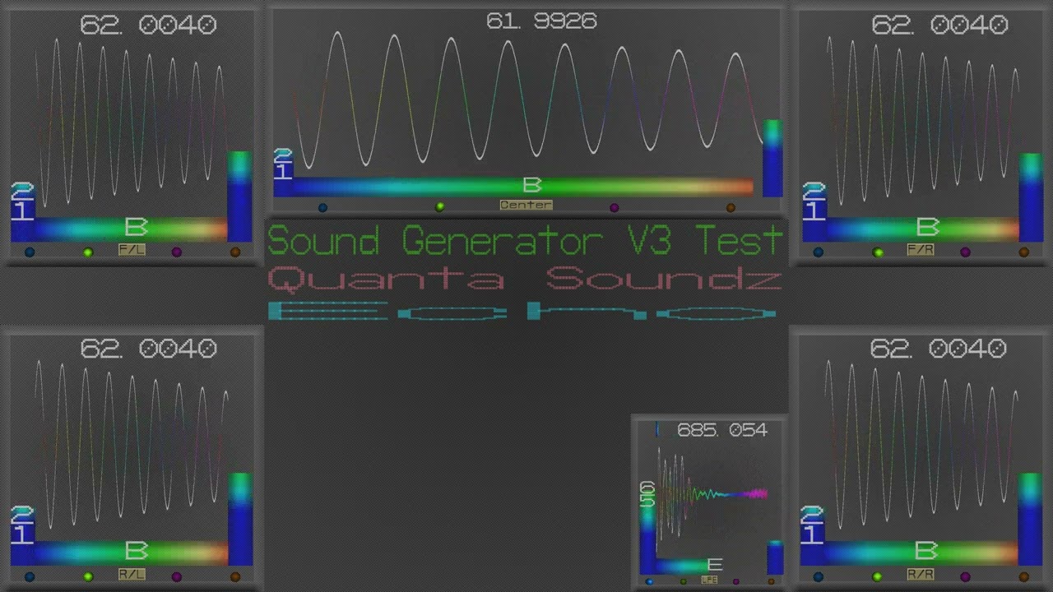Click the right level meter in F/R panel
The height and width of the screenshot is (592, 1053).
(1031, 197)
